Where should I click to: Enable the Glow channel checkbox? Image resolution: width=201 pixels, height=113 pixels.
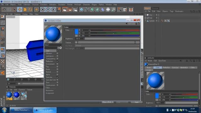pyautogui.click(x=57, y=83)
